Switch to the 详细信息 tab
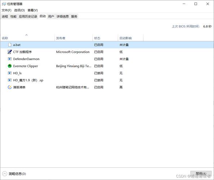The height and width of the screenshot is (180, 214). coord(63,17)
